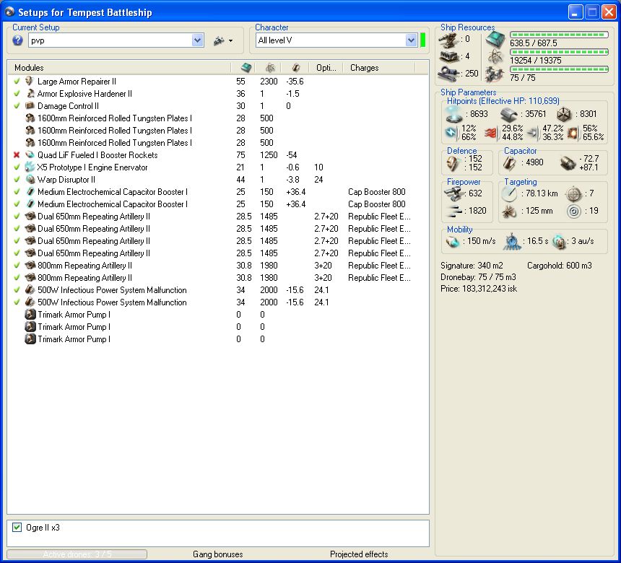The width and height of the screenshot is (621, 563).
Task: Toggle green check on Warp Disruptor II
Action: [17, 180]
